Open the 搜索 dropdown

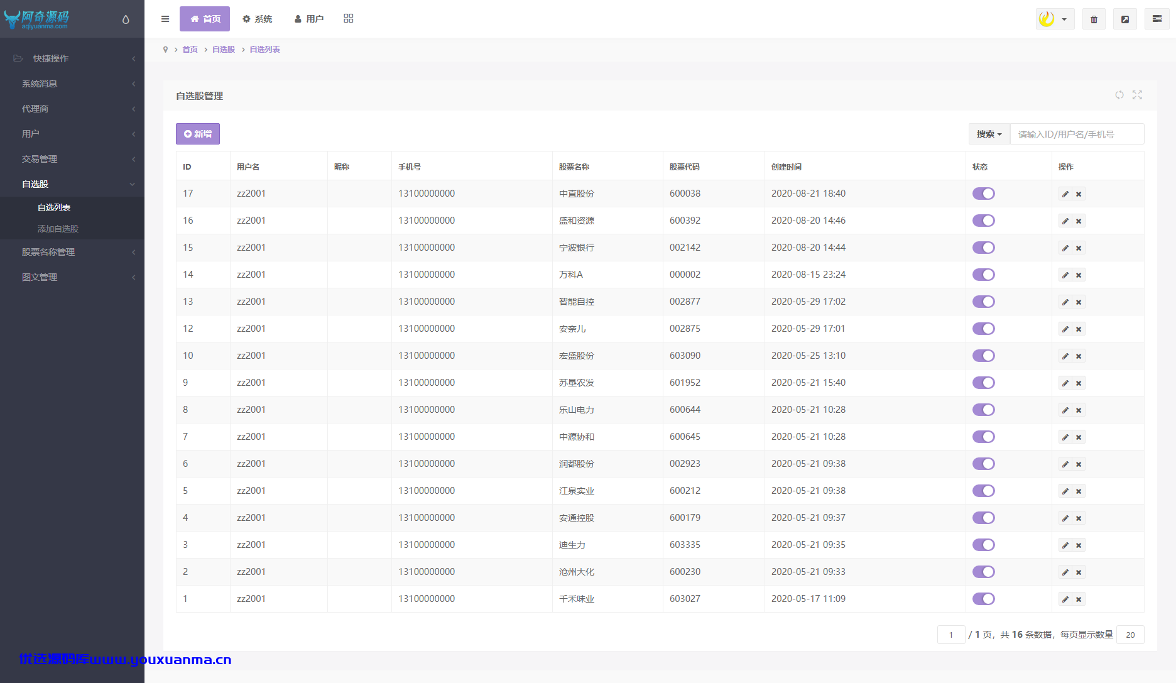(989, 134)
